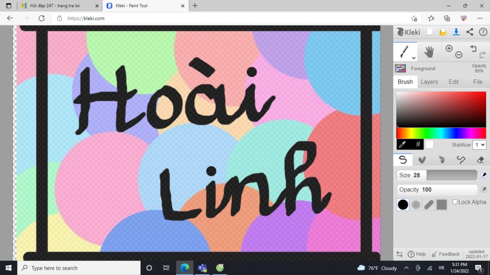The width and height of the screenshot is (490, 275).
Task: Reload the Kleki page
Action: pos(42,18)
